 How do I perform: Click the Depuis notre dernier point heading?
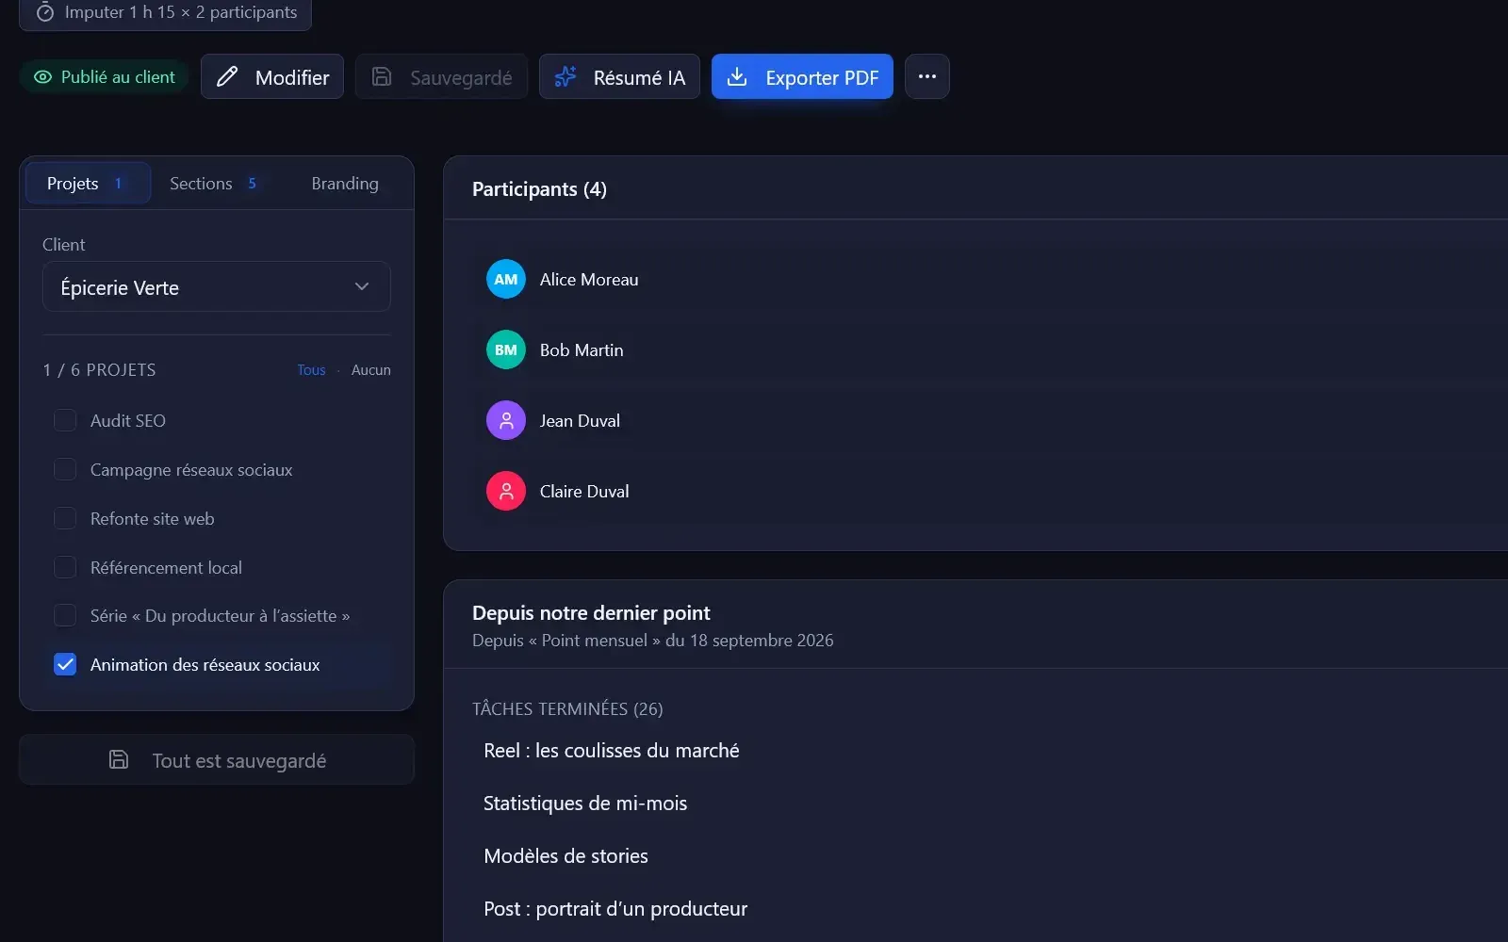(591, 613)
